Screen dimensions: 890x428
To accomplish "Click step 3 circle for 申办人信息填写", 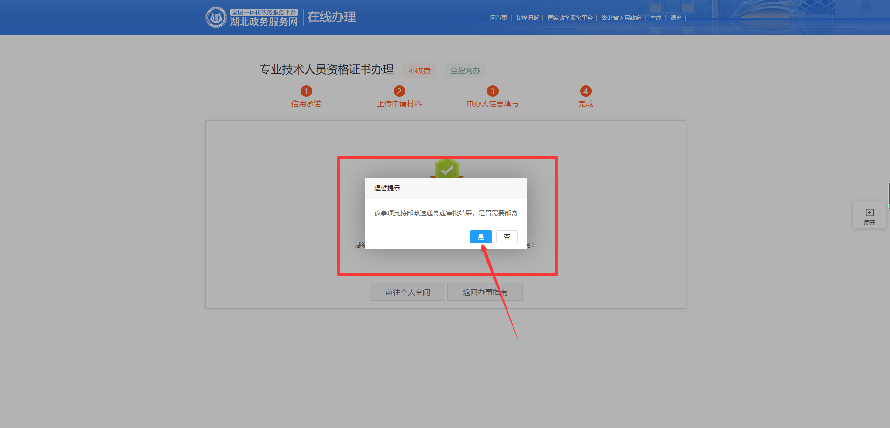I will (x=493, y=91).
